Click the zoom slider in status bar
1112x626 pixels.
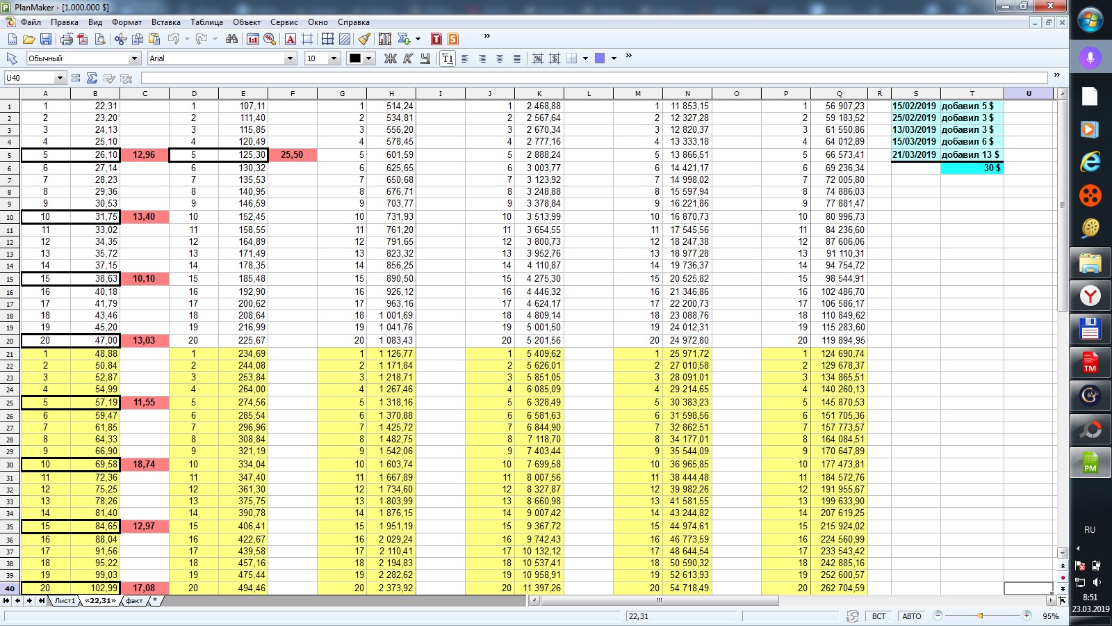[980, 616]
